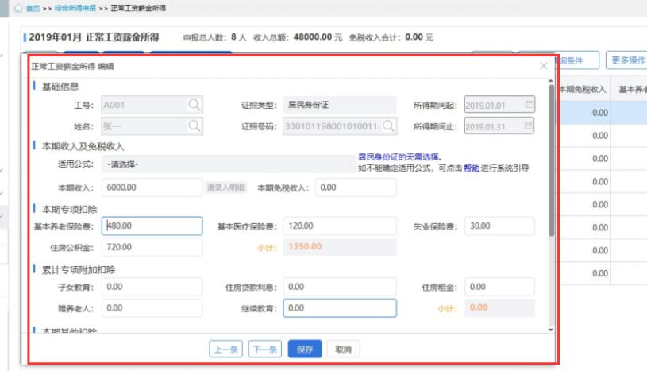Click magnifier icon beside 证照号码 field
This screenshot has height=371, width=647.
[388, 126]
